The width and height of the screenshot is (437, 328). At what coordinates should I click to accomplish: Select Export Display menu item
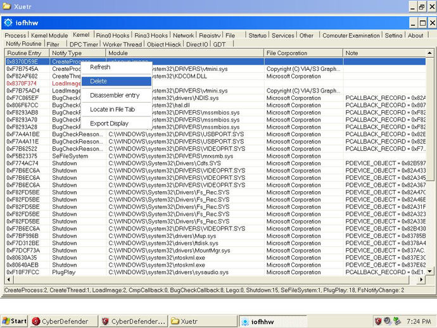(117, 123)
